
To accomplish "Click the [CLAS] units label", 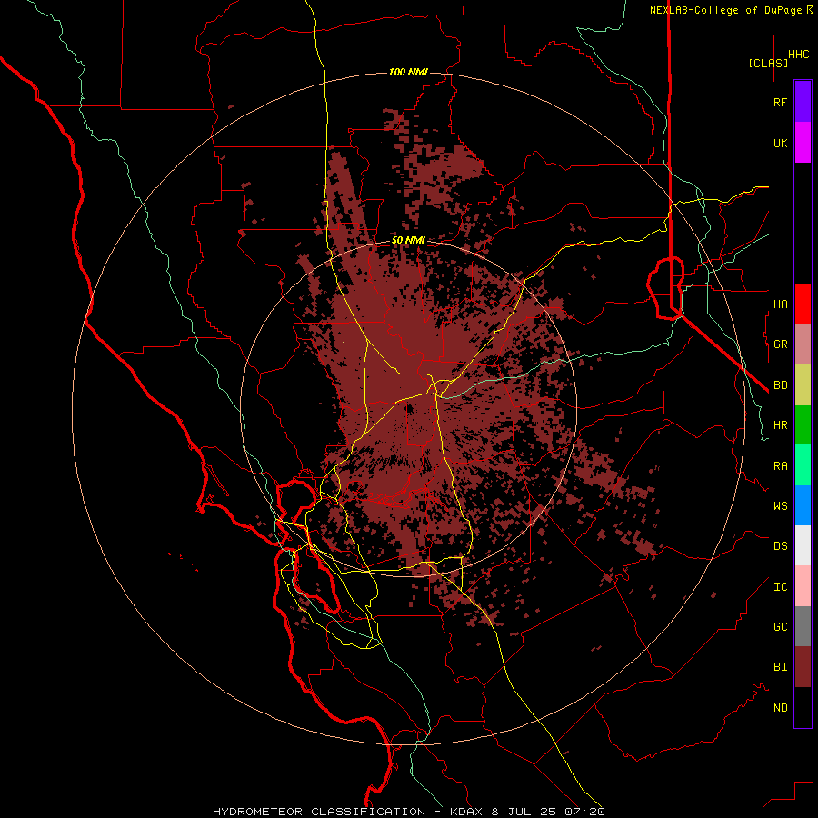I will pos(768,63).
